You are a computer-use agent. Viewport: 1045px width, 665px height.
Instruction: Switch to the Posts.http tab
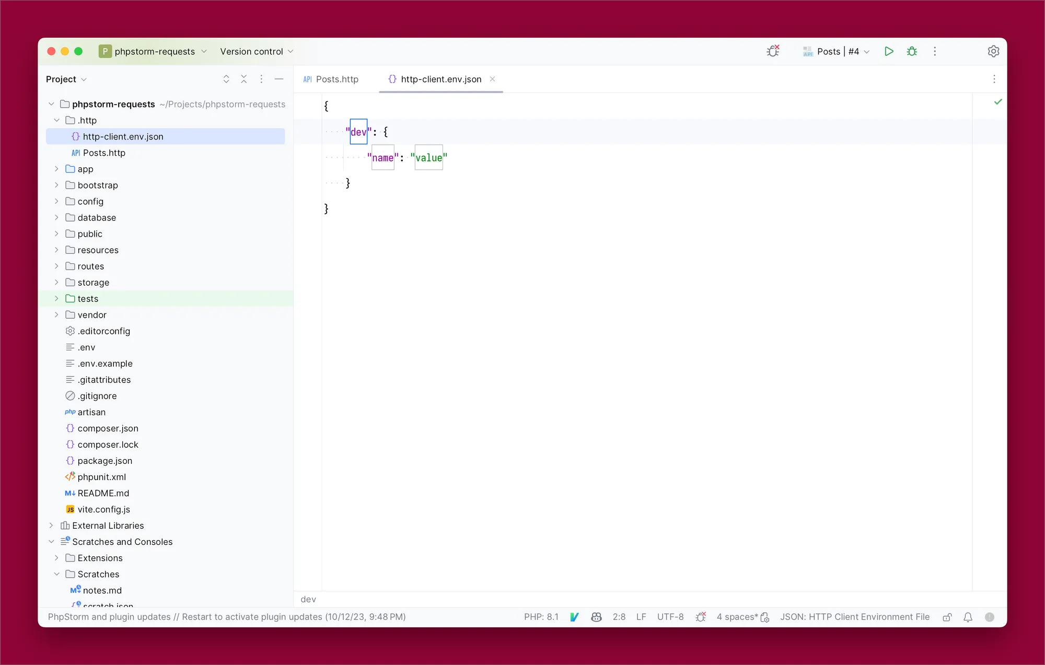coord(331,79)
